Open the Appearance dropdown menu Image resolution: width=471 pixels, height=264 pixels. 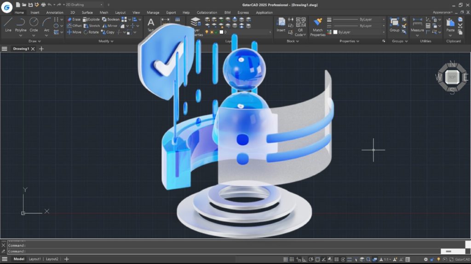pyautogui.click(x=442, y=12)
